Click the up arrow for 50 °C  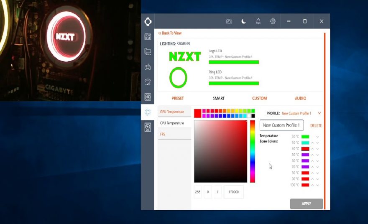[312, 155]
